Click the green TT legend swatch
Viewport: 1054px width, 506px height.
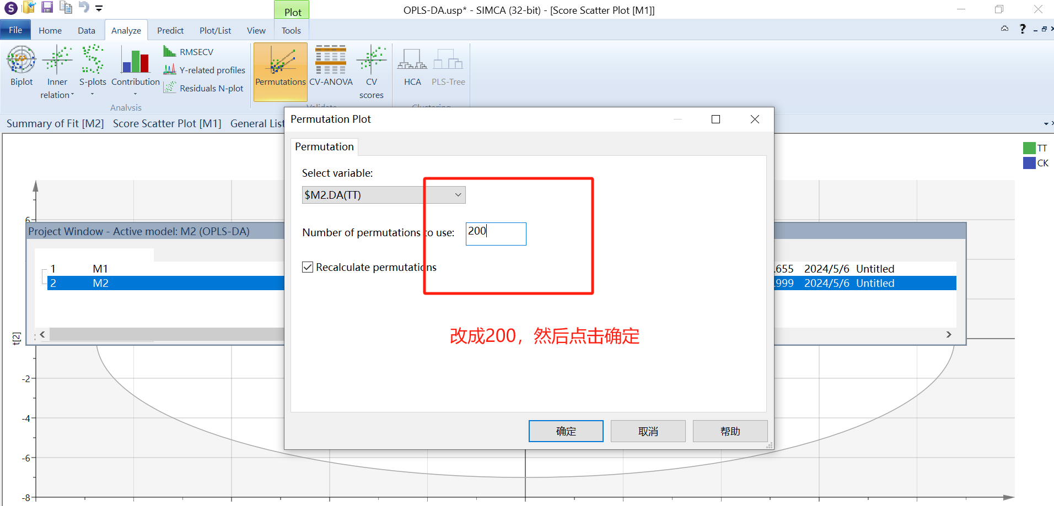(x=1029, y=148)
